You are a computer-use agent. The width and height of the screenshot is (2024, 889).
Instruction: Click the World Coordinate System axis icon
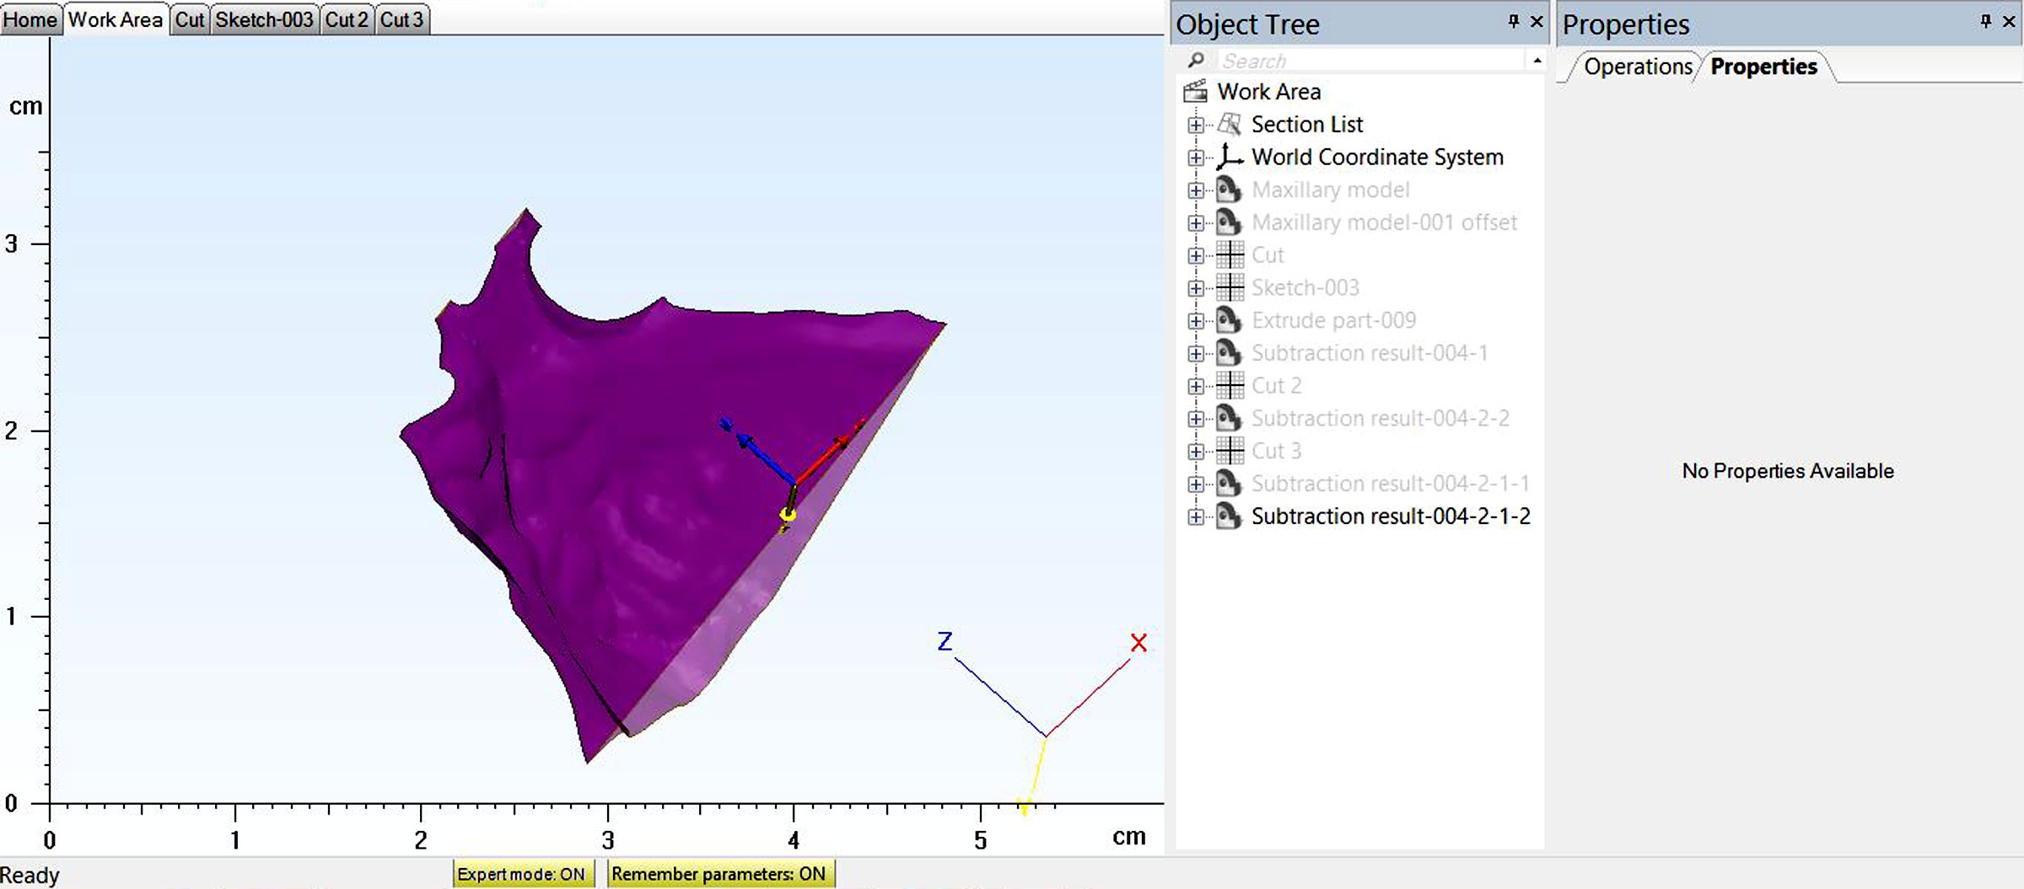[x=1229, y=158]
